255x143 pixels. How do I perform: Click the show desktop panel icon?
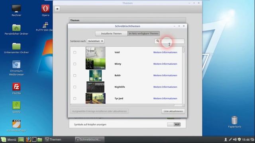pos(21,139)
